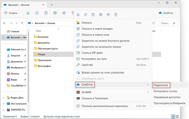The height and width of the screenshot is (119, 189).
Task: Switch to details list view in status bar
Action: [173, 116]
